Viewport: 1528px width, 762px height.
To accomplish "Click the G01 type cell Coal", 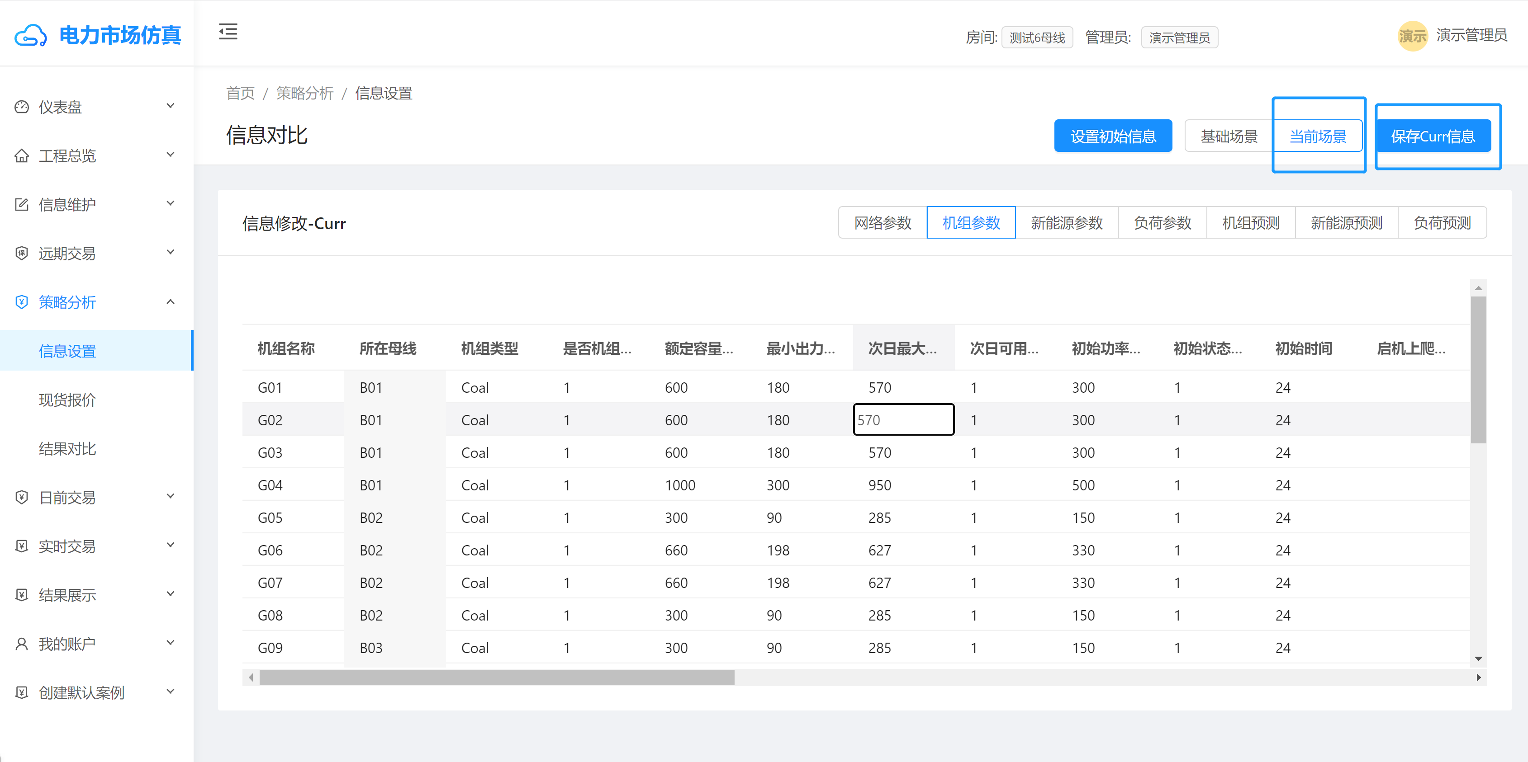I will [497, 387].
